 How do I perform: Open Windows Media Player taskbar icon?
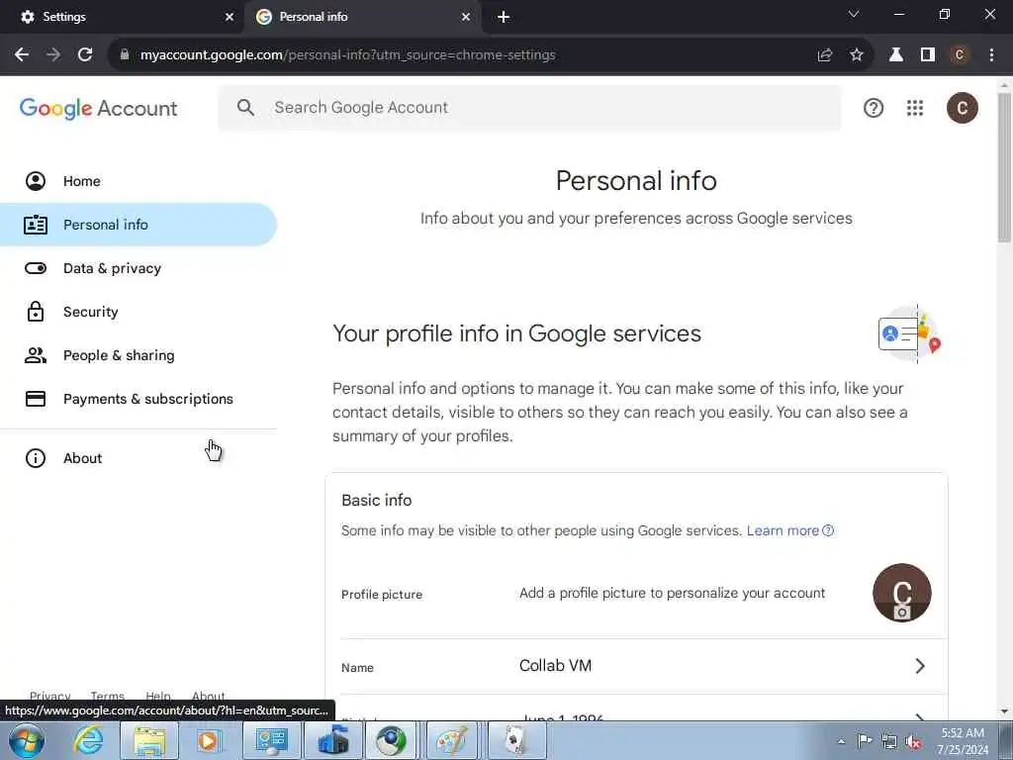click(x=209, y=740)
